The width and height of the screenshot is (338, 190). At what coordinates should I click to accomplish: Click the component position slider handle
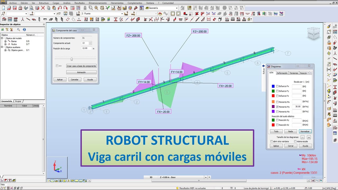pyautogui.click(x=72, y=59)
